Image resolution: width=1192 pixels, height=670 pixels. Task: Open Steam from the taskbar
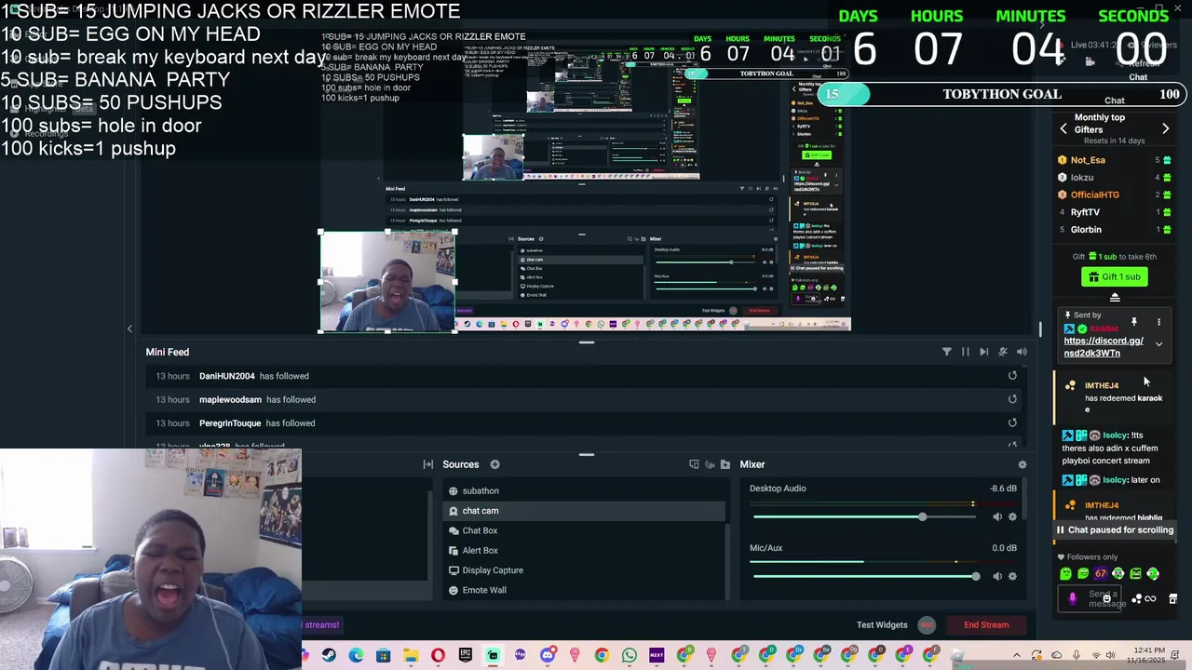pyautogui.click(x=329, y=656)
